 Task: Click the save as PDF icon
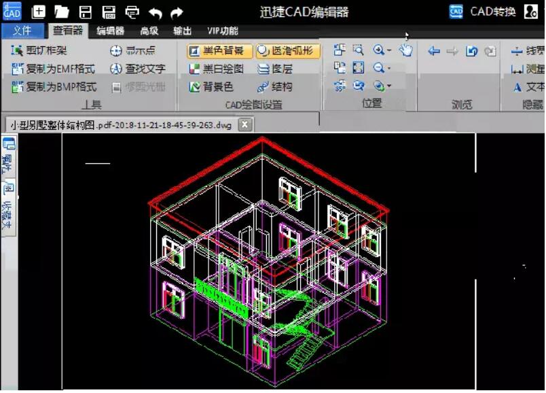click(x=109, y=12)
